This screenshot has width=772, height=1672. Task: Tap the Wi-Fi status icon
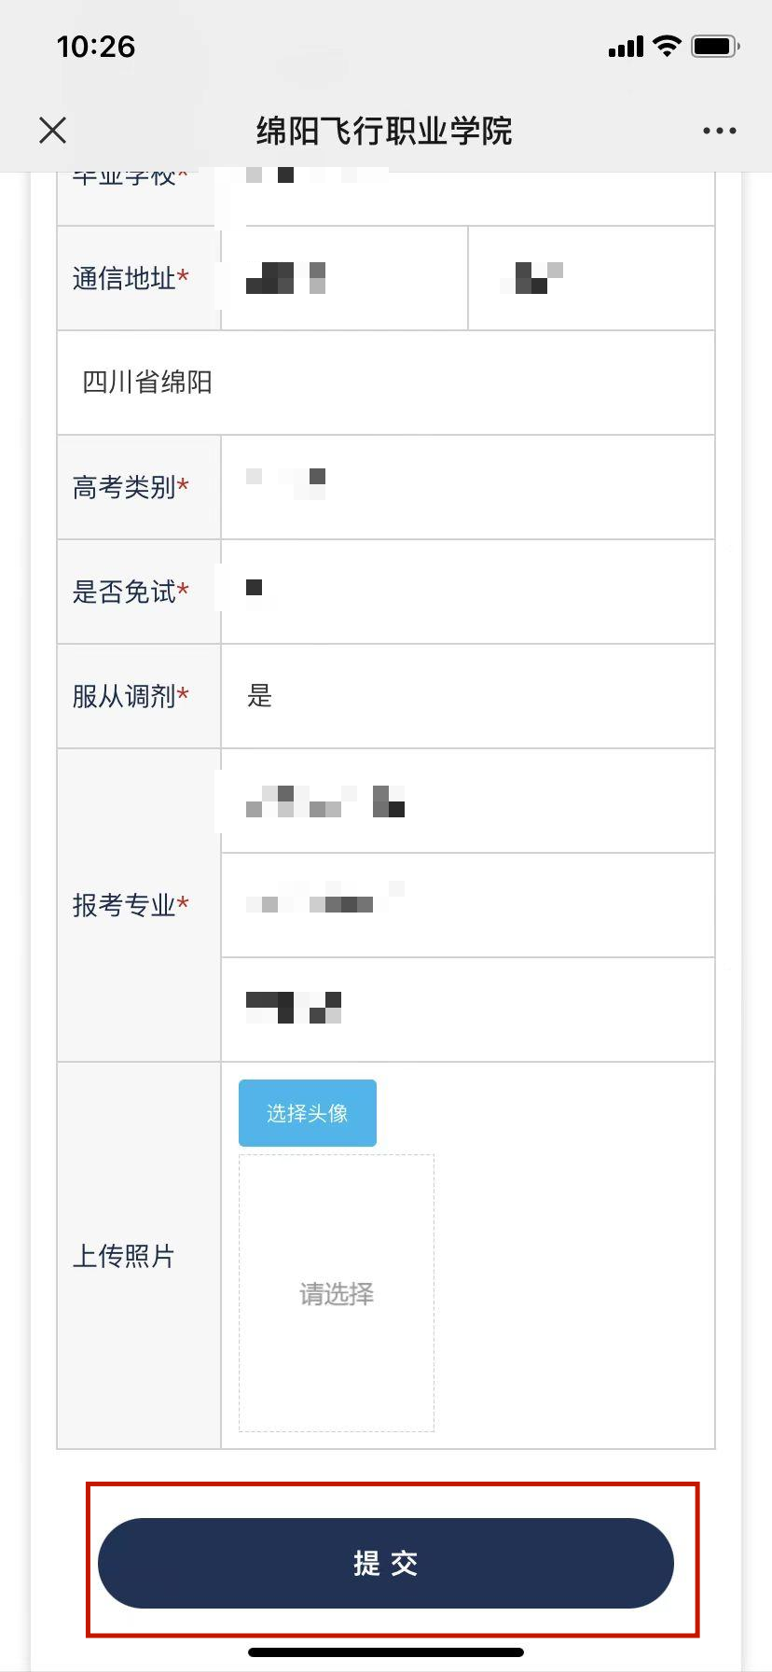pyautogui.click(x=667, y=46)
